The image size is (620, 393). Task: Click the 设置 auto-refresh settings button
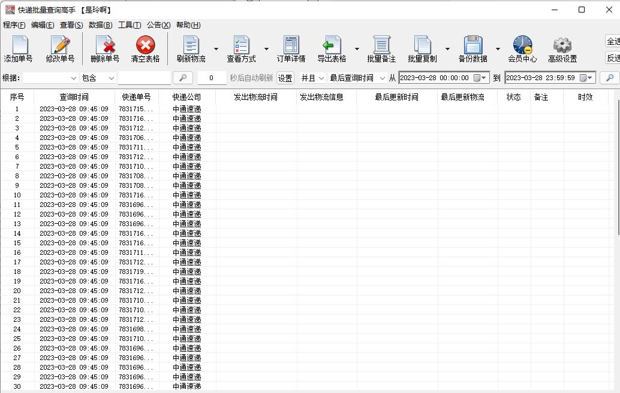pos(285,78)
